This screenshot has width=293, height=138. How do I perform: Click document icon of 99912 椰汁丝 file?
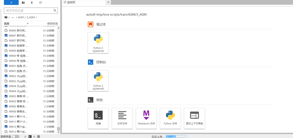(6, 132)
